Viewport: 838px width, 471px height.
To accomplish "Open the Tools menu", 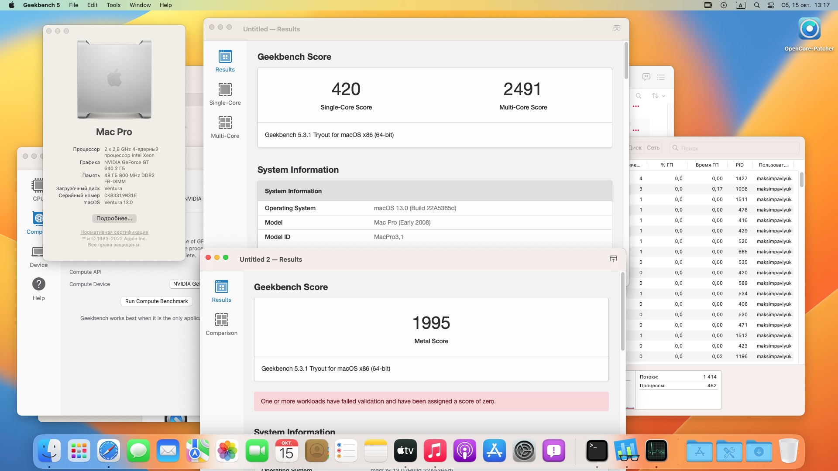I will tap(113, 5).
